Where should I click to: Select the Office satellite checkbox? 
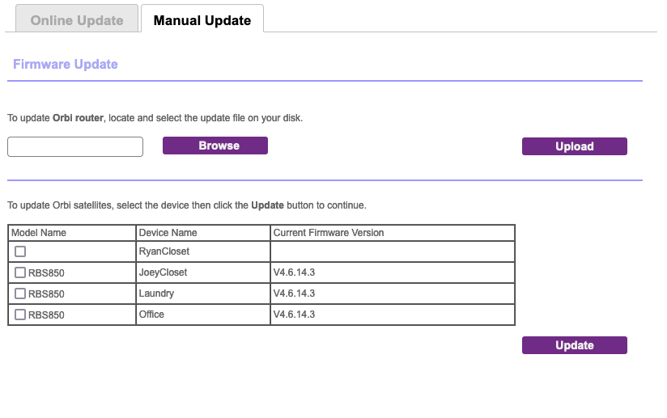pos(20,315)
